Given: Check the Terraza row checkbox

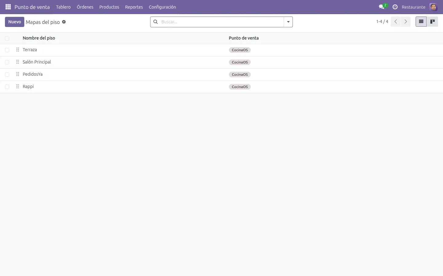Looking at the screenshot, I should pos(7,50).
